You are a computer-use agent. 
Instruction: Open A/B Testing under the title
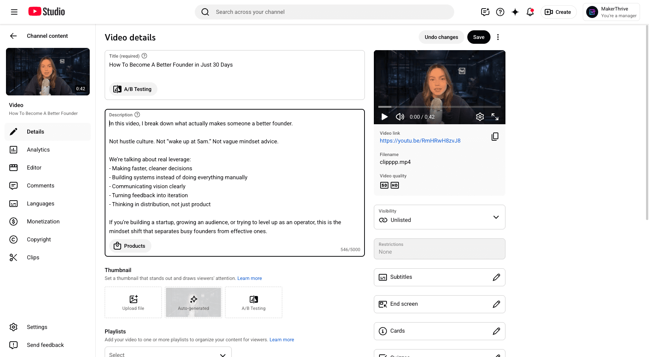click(133, 89)
